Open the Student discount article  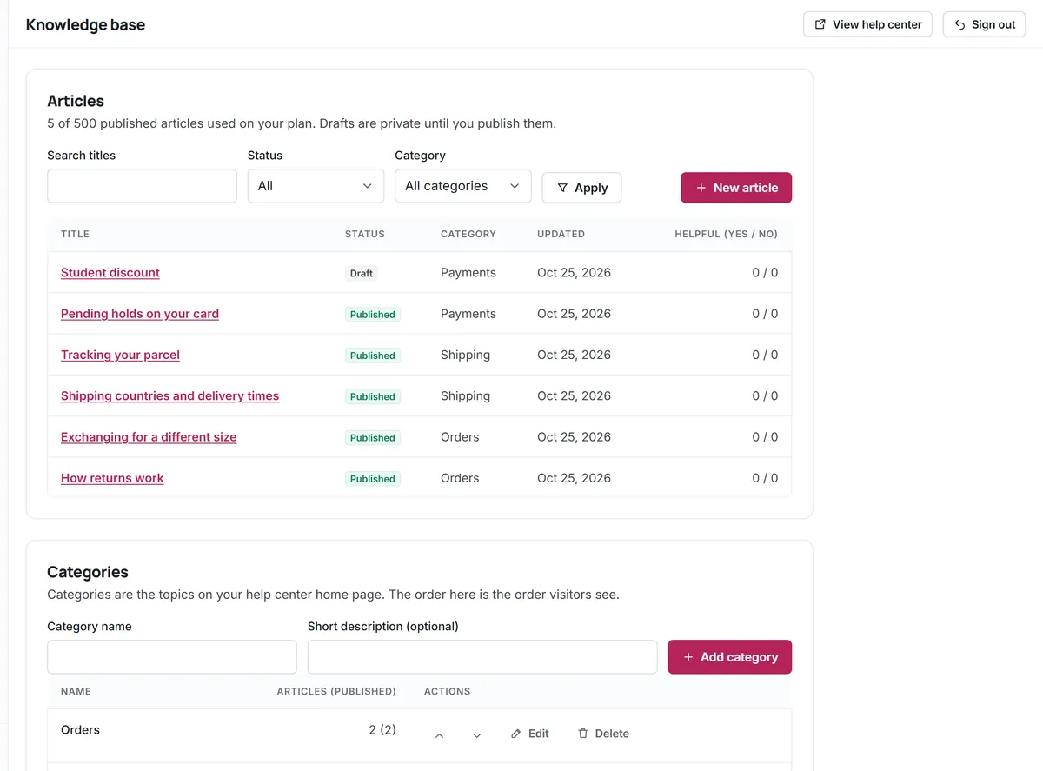pos(110,273)
